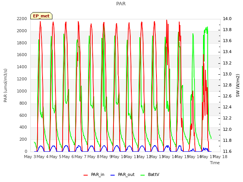
Task: Click the 1800 left axis tick
Action: (22, 43)
